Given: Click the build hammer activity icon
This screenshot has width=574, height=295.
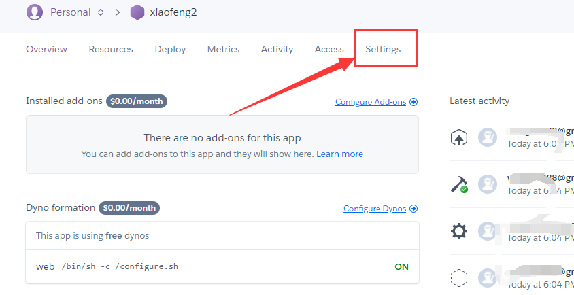Looking at the screenshot, I should click(458, 184).
